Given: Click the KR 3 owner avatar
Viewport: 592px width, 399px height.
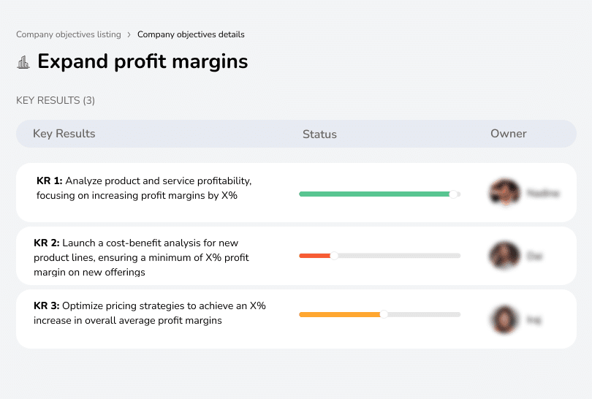Looking at the screenshot, I should (x=505, y=319).
